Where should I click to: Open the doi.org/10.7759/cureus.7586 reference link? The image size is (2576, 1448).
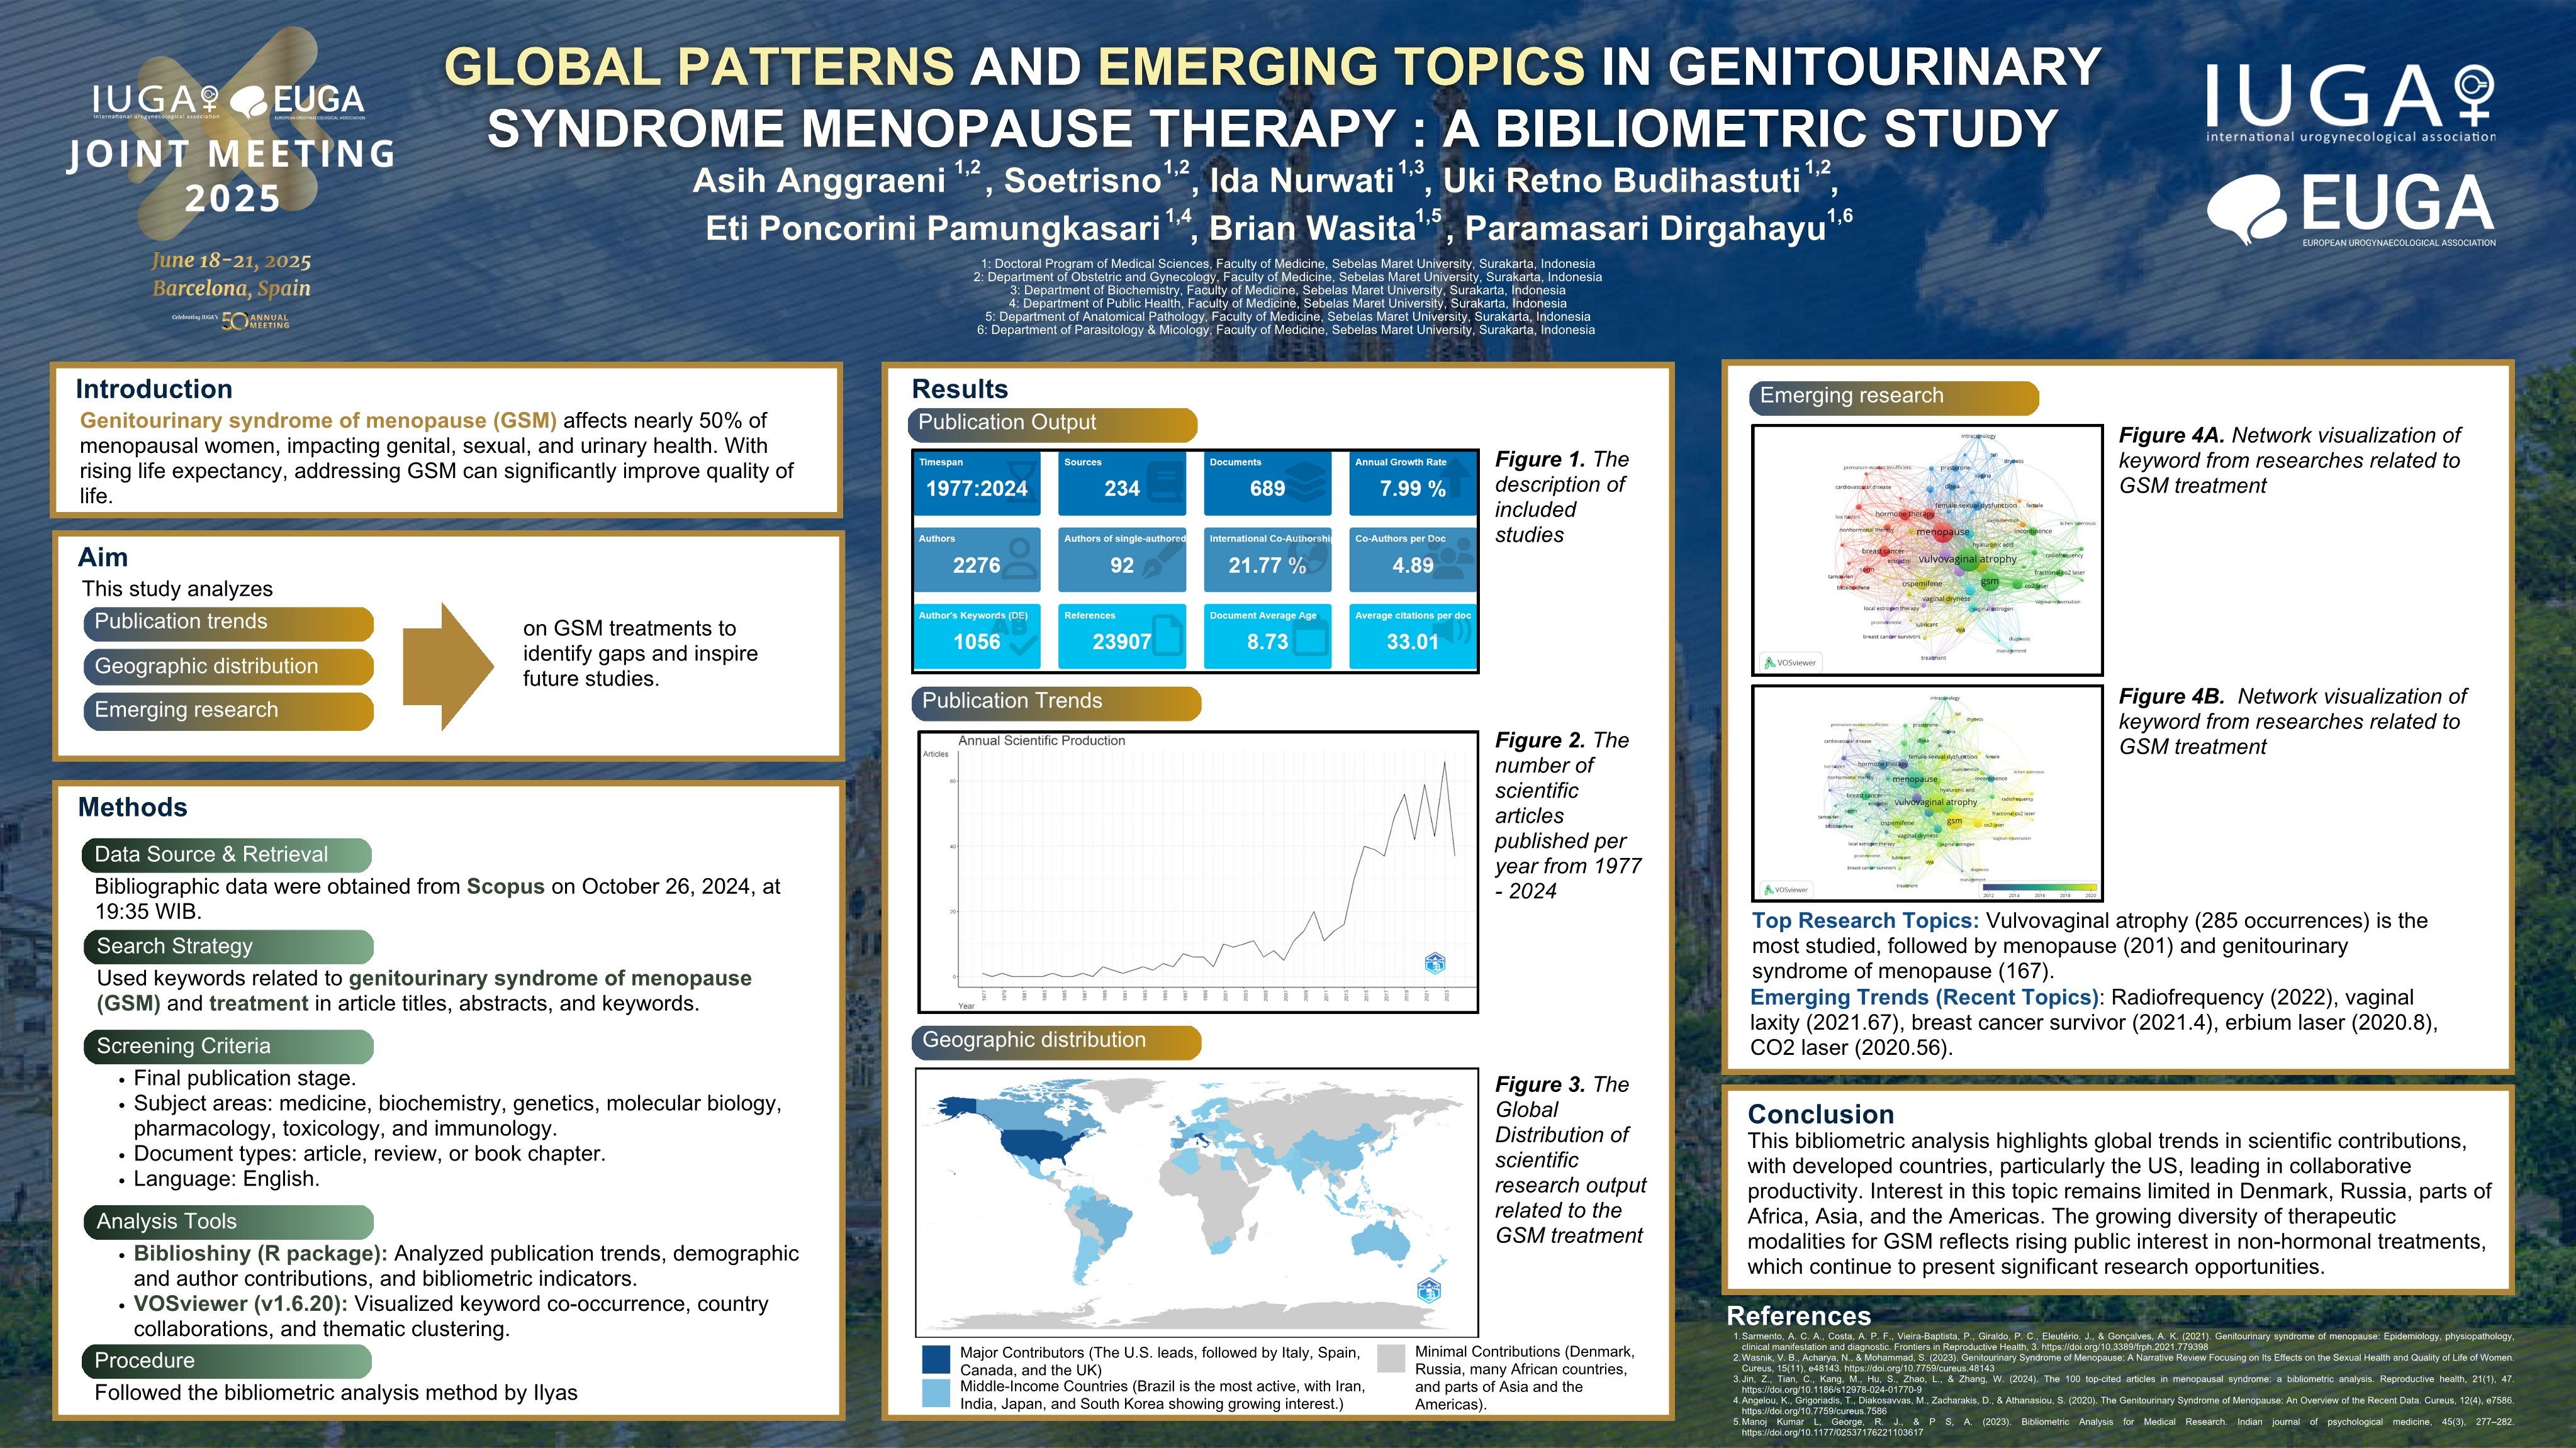[1814, 1411]
